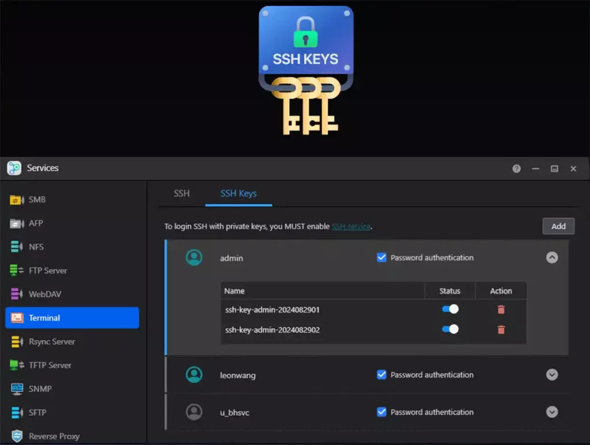This screenshot has width=590, height=445.
Task: Follow the SSH service link
Action: pyautogui.click(x=351, y=227)
